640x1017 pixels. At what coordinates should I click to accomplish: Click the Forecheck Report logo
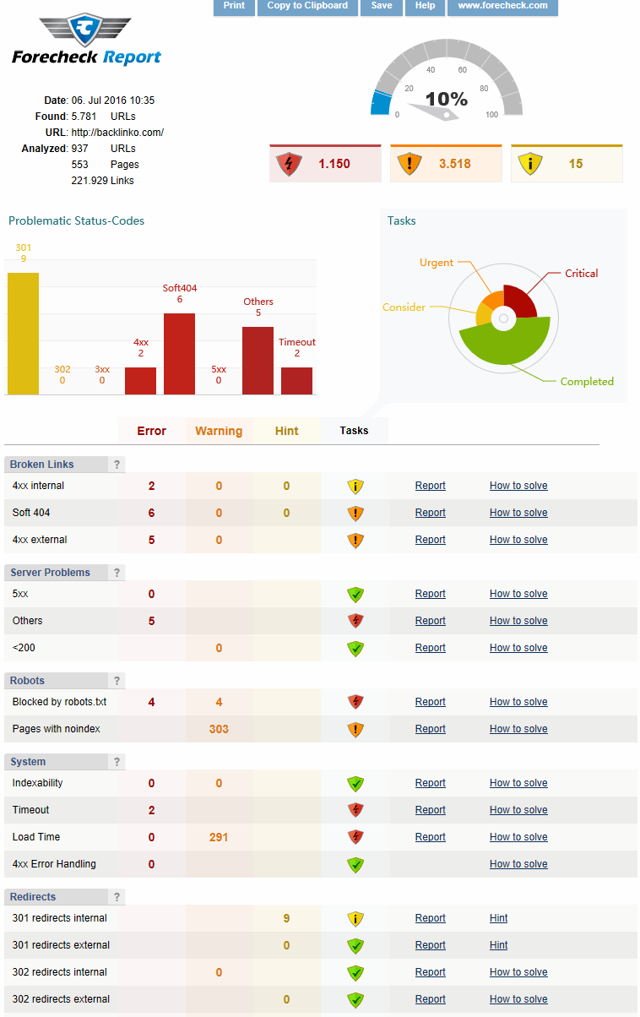pos(86,39)
